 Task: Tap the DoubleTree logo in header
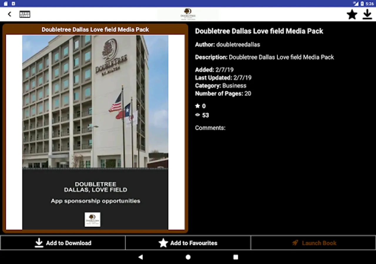click(188, 14)
